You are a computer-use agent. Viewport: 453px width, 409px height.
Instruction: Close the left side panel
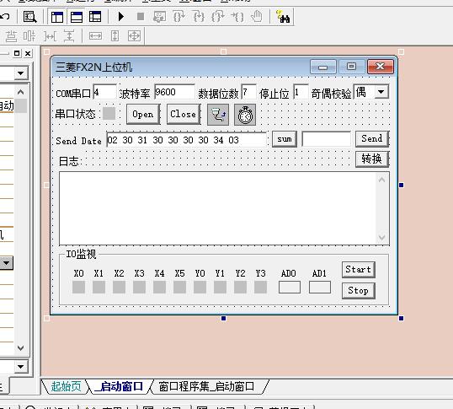coord(28,53)
